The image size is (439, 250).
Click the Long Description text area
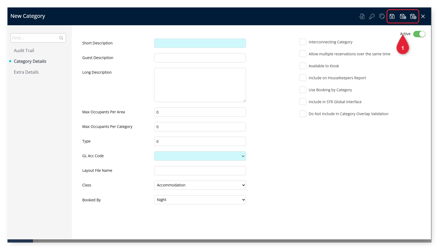point(200,85)
